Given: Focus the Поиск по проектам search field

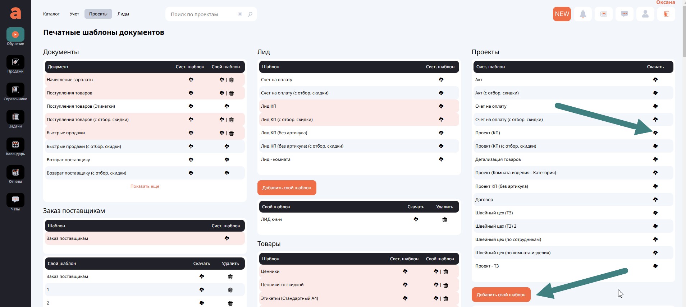Looking at the screenshot, I should pyautogui.click(x=201, y=14).
